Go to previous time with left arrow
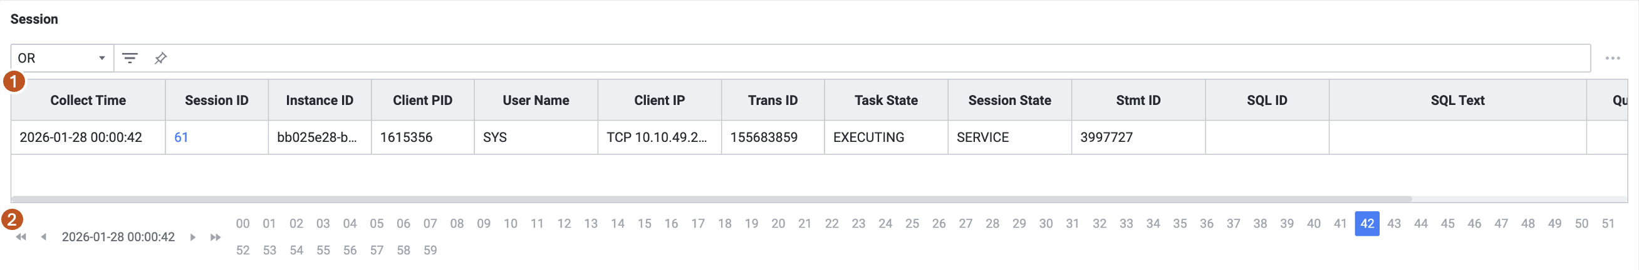 [x=43, y=237]
